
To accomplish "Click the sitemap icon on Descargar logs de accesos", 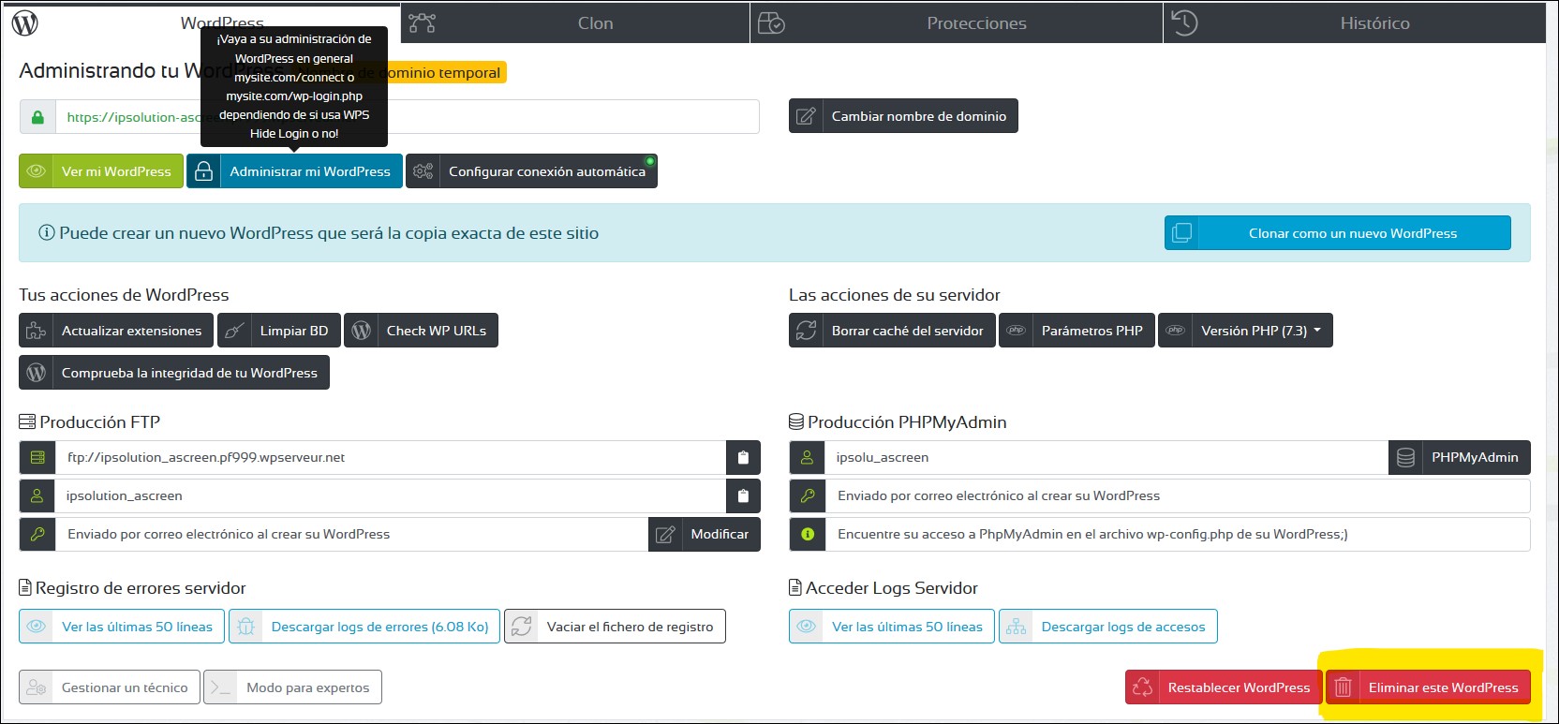I will coord(1016,627).
